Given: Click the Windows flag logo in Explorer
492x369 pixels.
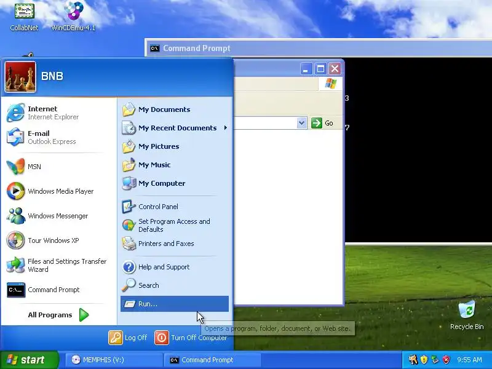Looking at the screenshot, I should click(330, 84).
